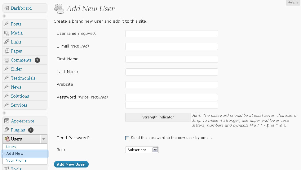Enable Send this password by email checkbox
This screenshot has height=170, width=301.
(127, 138)
